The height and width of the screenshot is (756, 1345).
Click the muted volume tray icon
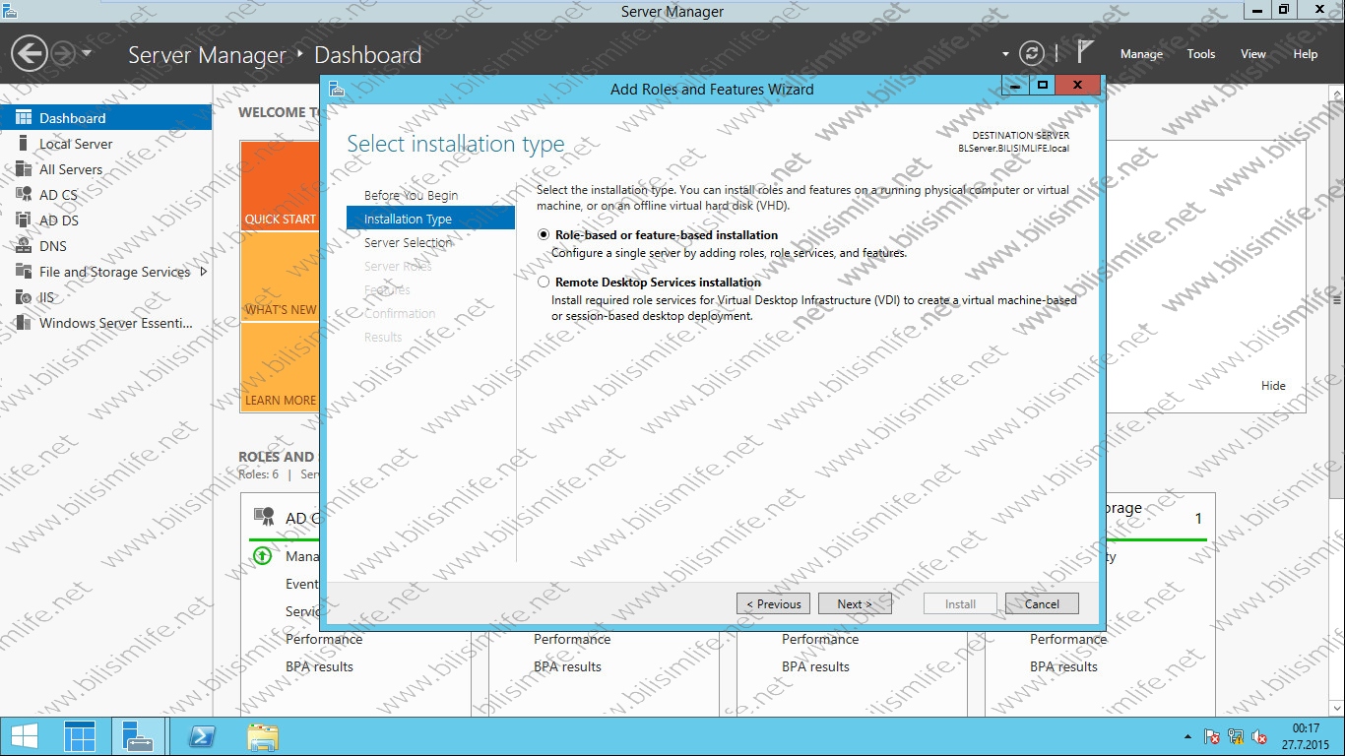[1259, 736]
